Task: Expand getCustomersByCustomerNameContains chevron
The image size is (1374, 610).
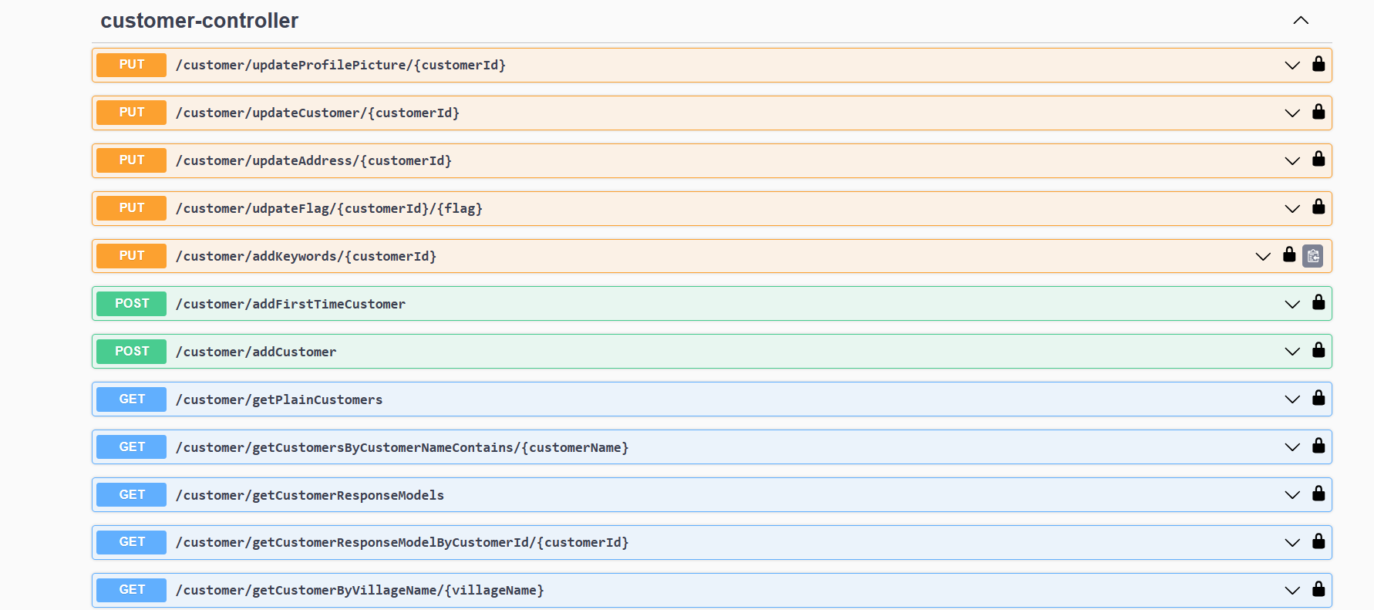Action: (1292, 447)
